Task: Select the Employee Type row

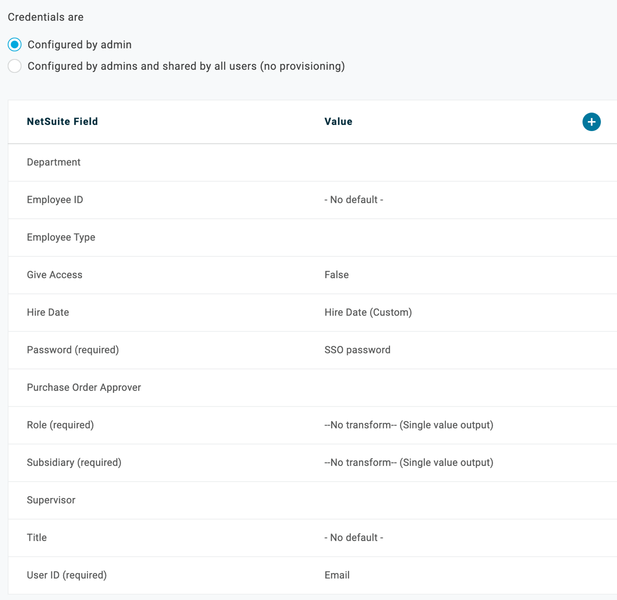Action: click(312, 237)
